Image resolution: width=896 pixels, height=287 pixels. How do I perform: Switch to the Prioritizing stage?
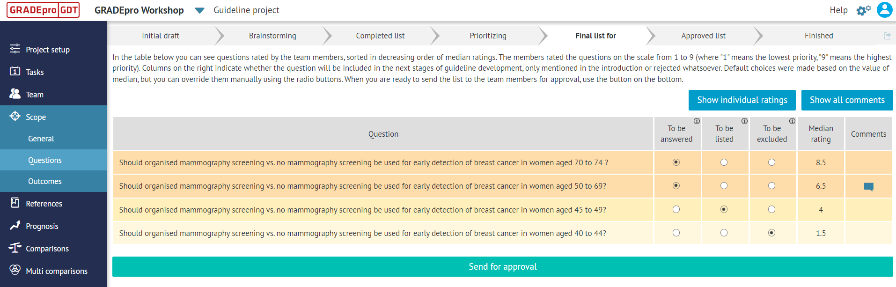[x=488, y=35]
